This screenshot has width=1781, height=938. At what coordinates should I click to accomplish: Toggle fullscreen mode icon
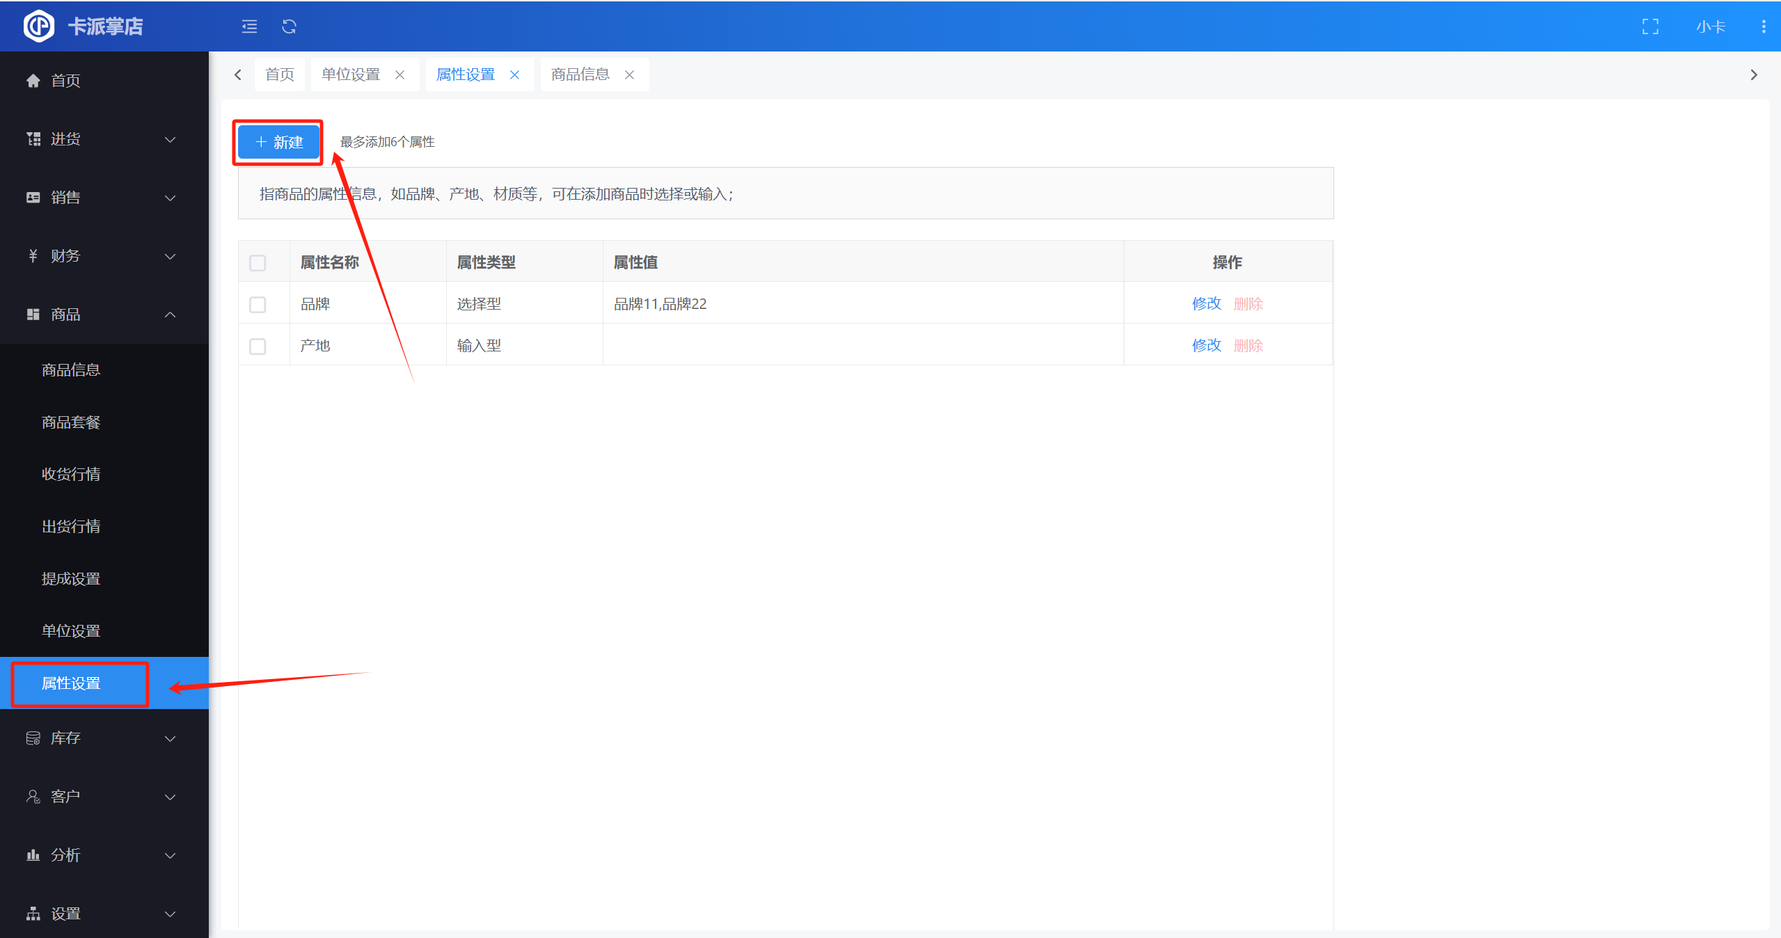(1650, 26)
